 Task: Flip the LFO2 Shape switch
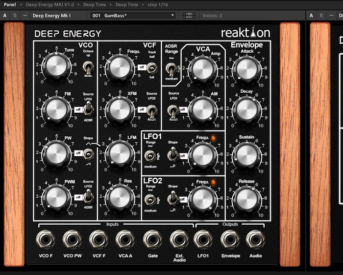click(x=173, y=198)
